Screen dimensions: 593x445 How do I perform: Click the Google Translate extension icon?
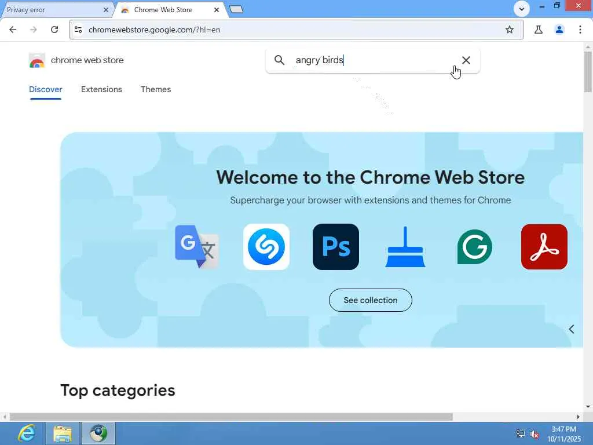[197, 247]
